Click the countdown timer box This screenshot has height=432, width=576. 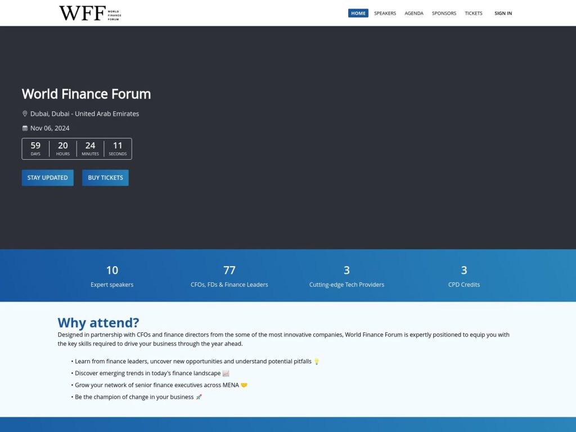click(x=76, y=148)
